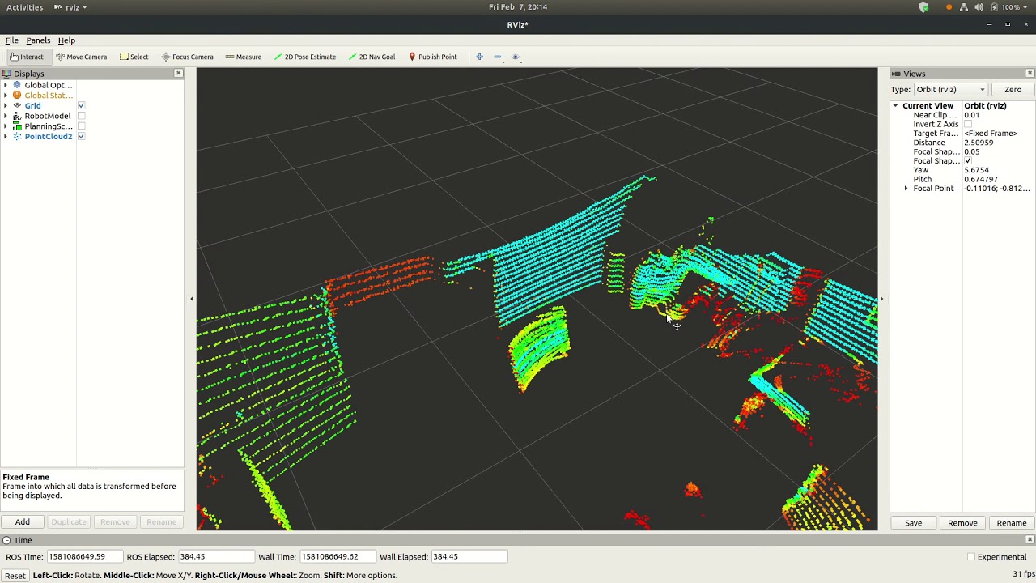Disable the Grid display checkbox

point(81,106)
